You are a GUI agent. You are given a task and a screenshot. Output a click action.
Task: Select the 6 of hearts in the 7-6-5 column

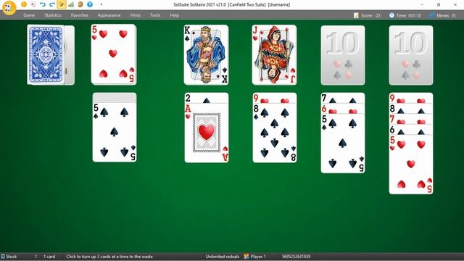click(x=343, y=109)
